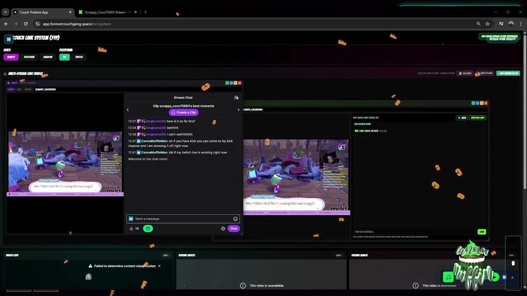Click the browser address bar
The height and width of the screenshot is (296, 527).
pyautogui.click(x=255, y=24)
